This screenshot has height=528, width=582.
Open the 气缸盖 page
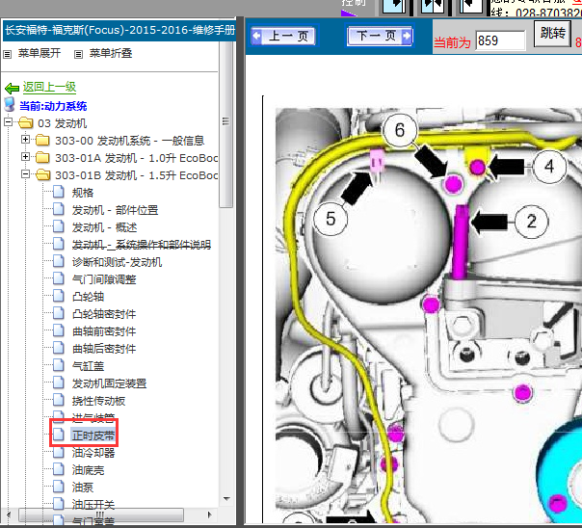(88, 366)
